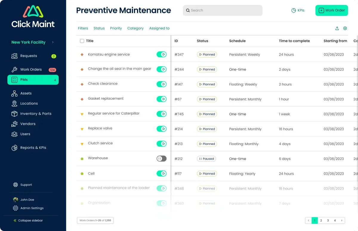Click the priority diamond icon for Komatsu engine service

pos(82,54)
